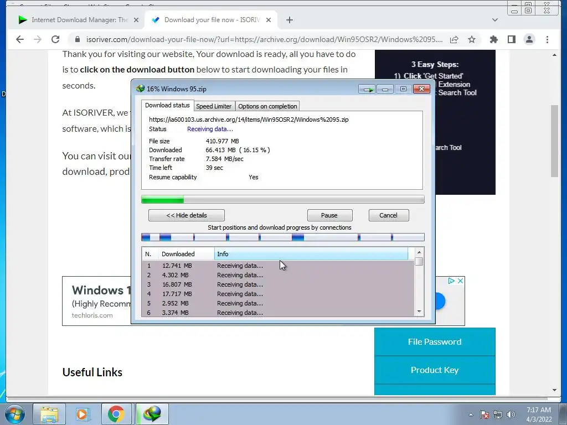Viewport: 567px width, 425px height.
Task: Open a new Chrome tab
Action: (x=290, y=20)
